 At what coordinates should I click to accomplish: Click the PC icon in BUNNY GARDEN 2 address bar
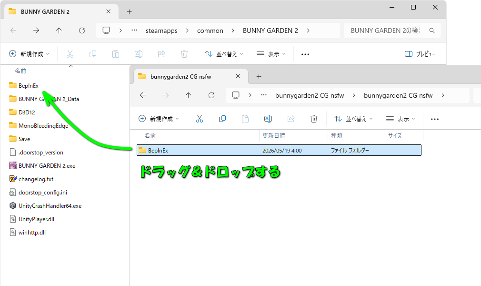coord(106,31)
